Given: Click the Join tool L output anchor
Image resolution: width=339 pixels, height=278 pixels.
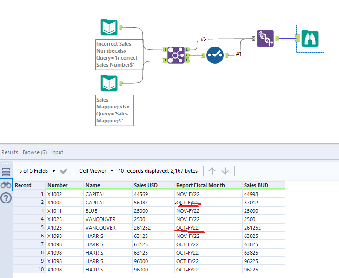Looking at the screenshot, I should (187, 50).
